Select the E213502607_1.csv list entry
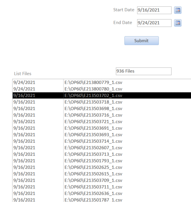Screen dimensions: 191x202 (102, 148)
